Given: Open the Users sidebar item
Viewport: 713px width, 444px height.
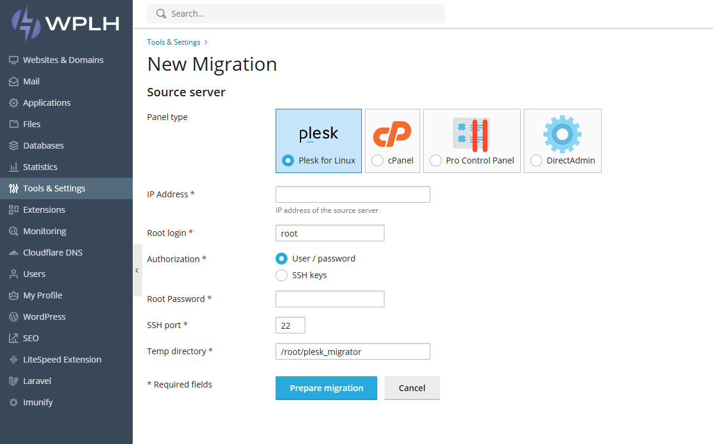Looking at the screenshot, I should pyautogui.click(x=67, y=274).
